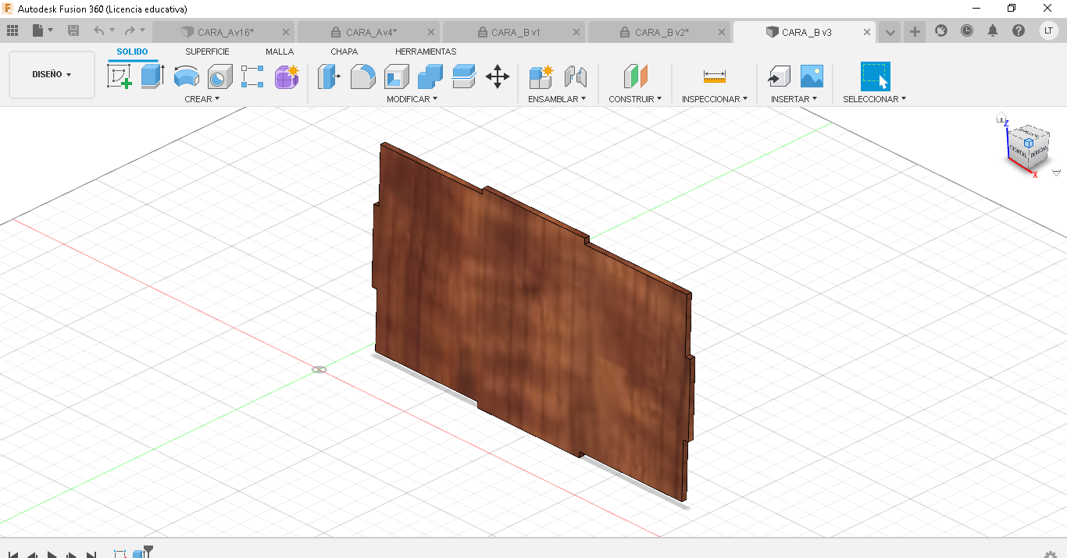Click the File document icon
Image resolution: width=1067 pixels, height=558 pixels.
click(x=37, y=31)
